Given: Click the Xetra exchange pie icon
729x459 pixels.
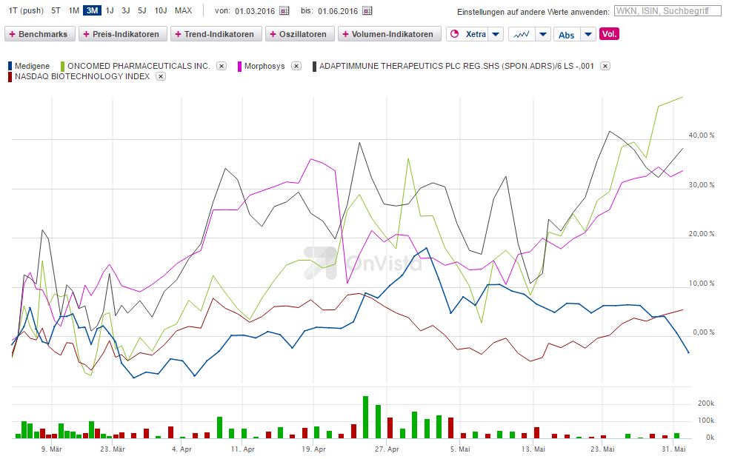Looking at the screenshot, I should [x=455, y=34].
